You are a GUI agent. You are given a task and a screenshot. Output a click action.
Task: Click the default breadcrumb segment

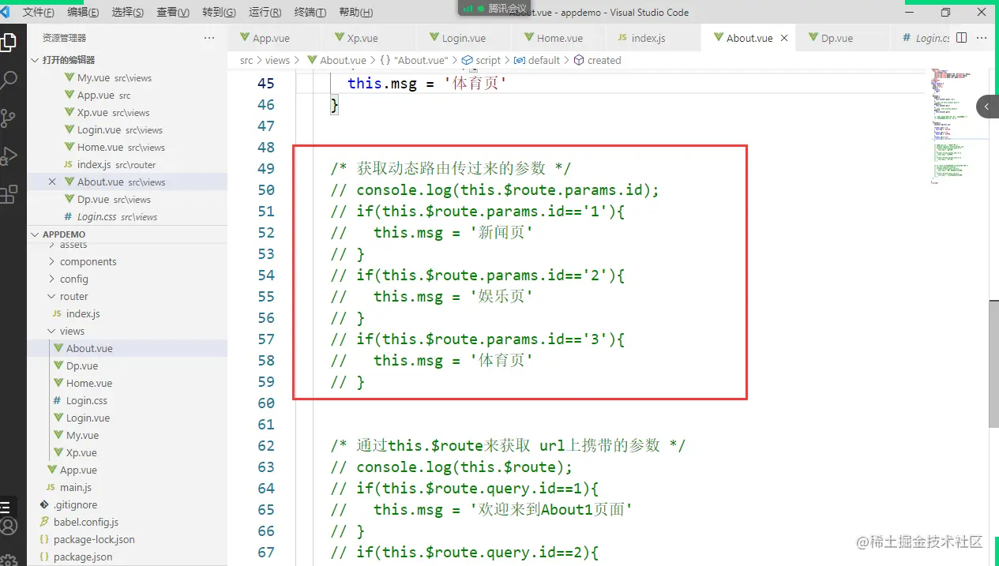(537, 60)
